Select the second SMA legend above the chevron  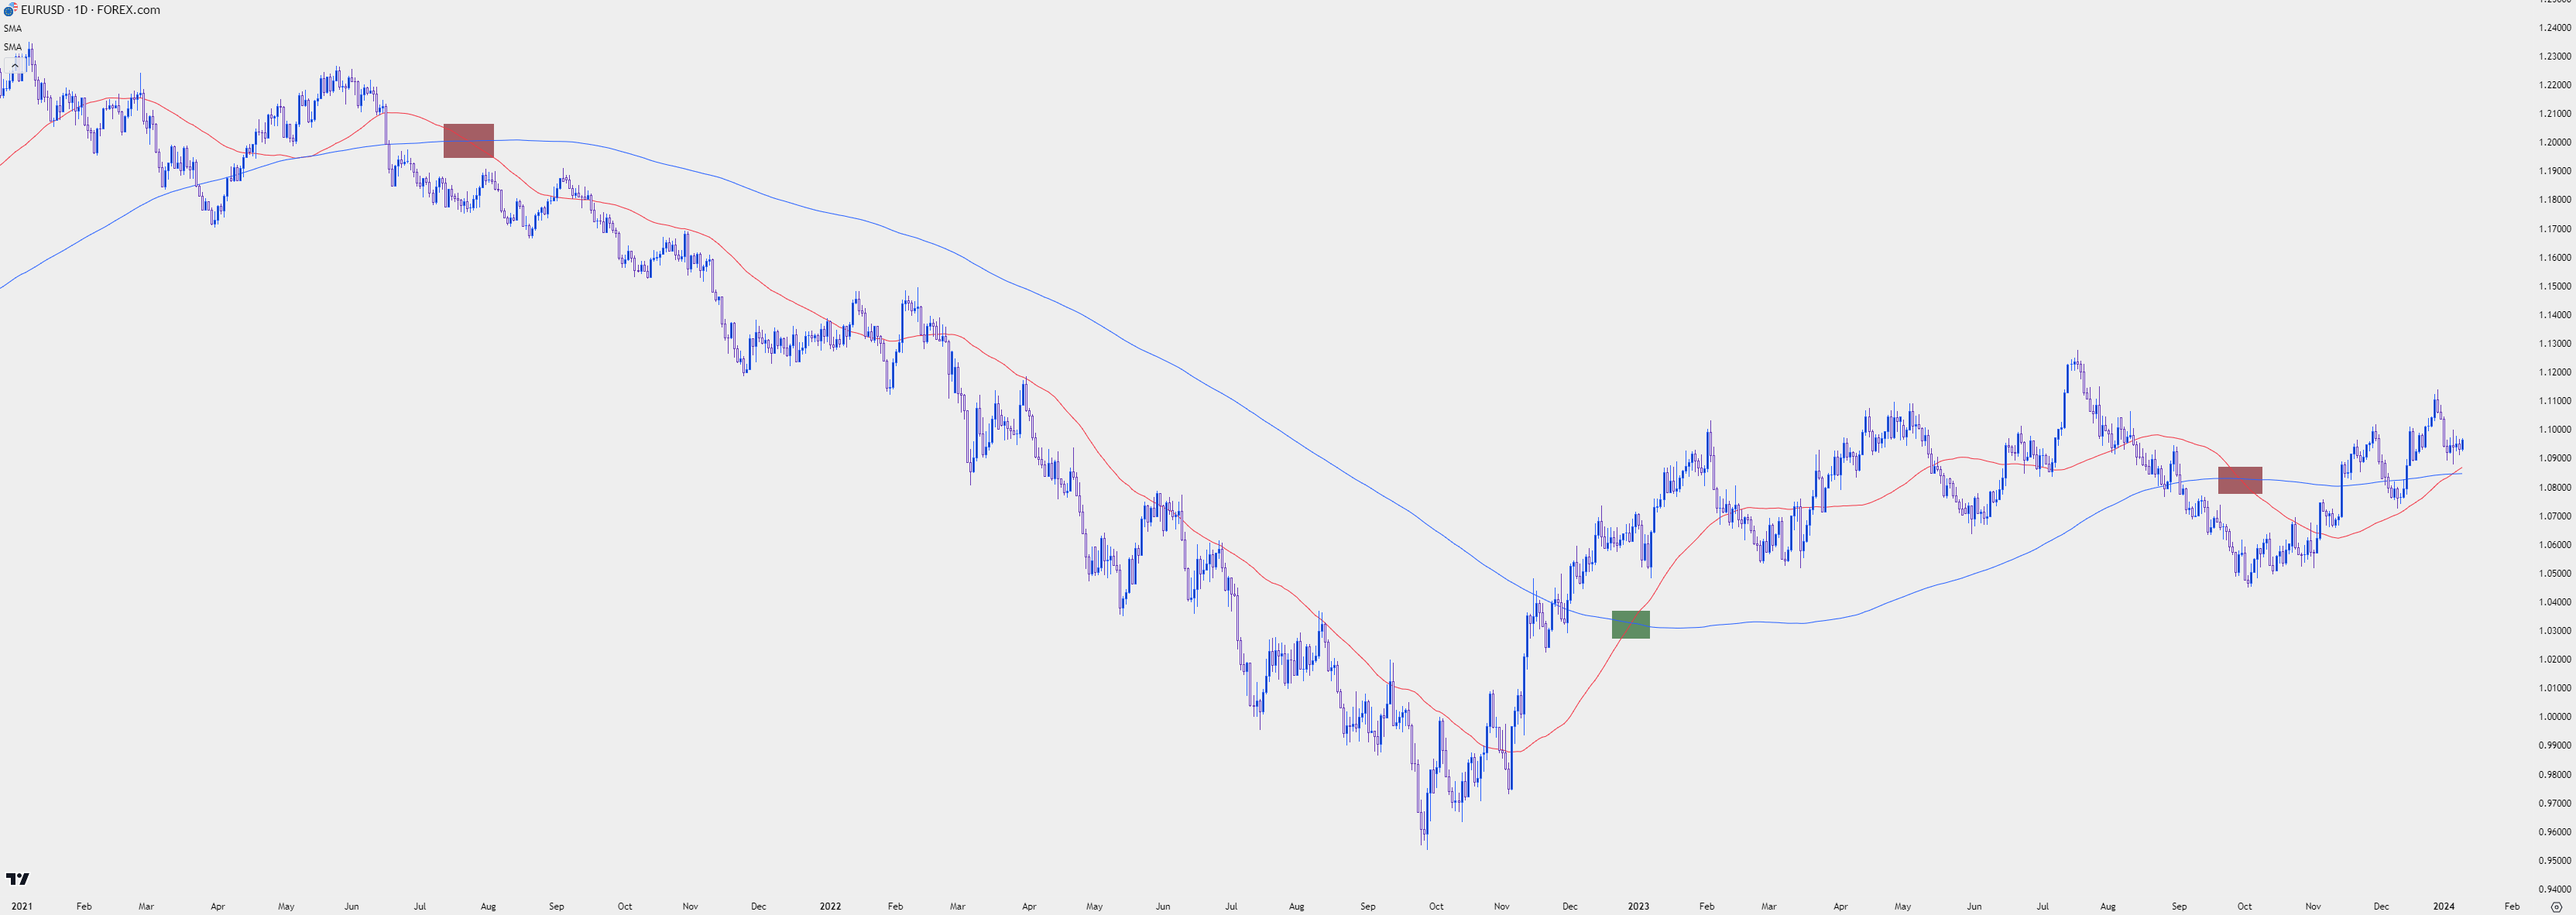click(x=12, y=46)
